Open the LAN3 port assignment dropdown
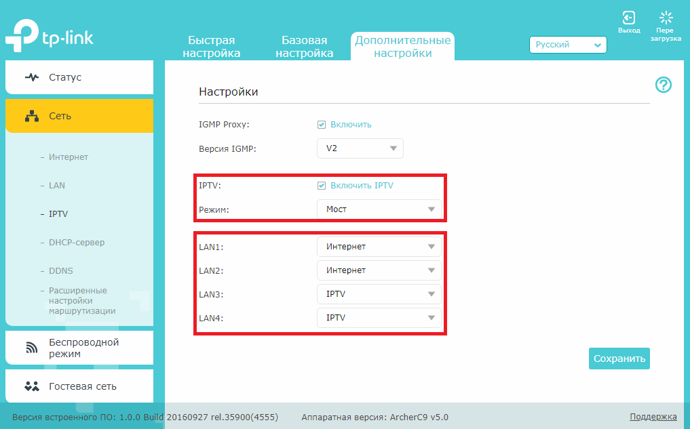 point(379,294)
